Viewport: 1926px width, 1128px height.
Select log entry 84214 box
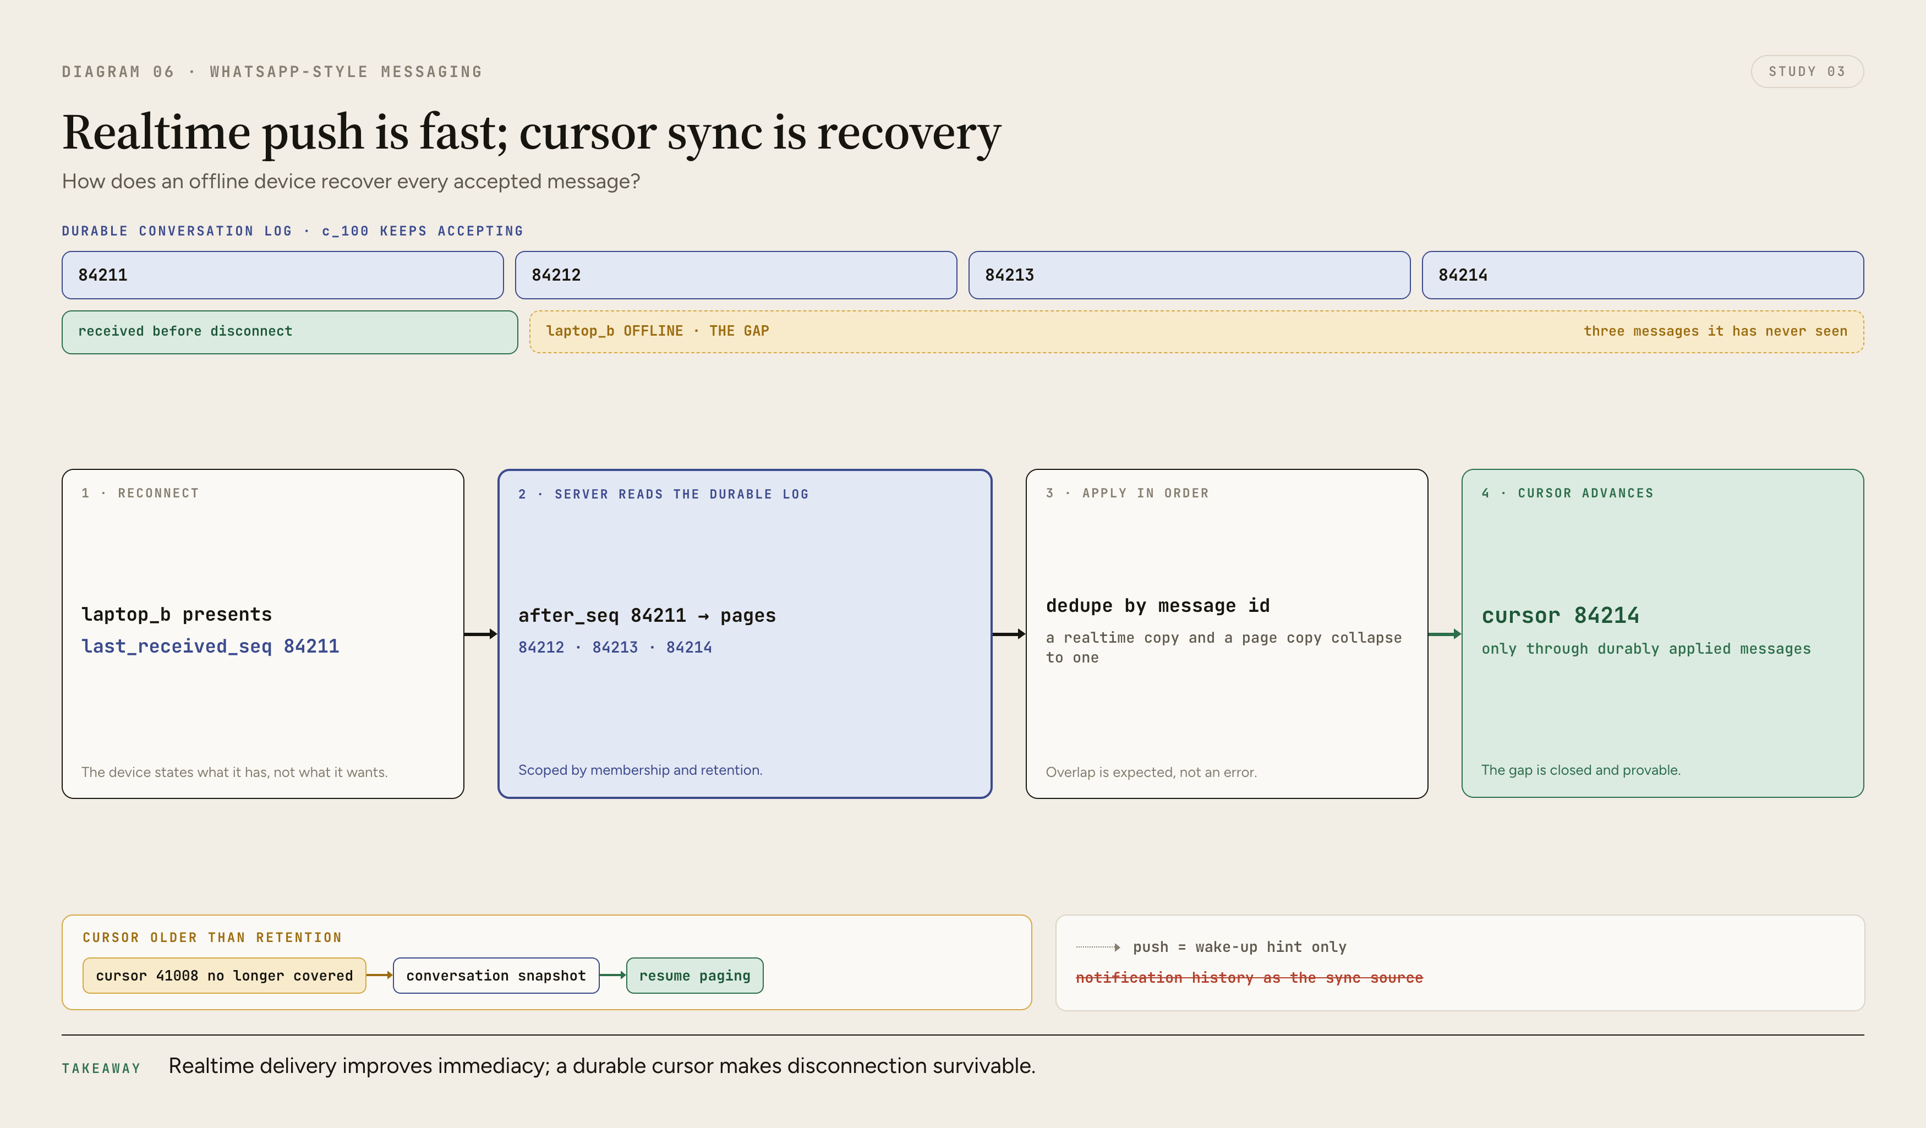coord(1643,275)
